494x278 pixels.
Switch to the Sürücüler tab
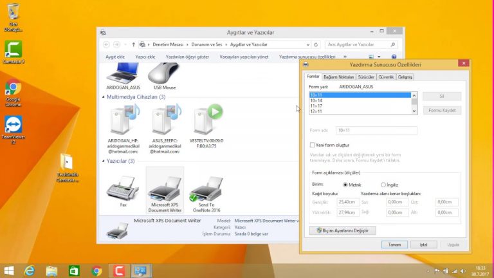pyautogui.click(x=366, y=77)
